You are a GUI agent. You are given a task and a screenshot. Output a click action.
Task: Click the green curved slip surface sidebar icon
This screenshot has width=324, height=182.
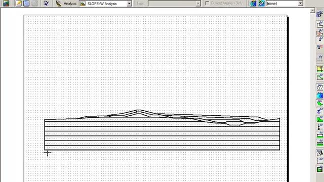319,103
